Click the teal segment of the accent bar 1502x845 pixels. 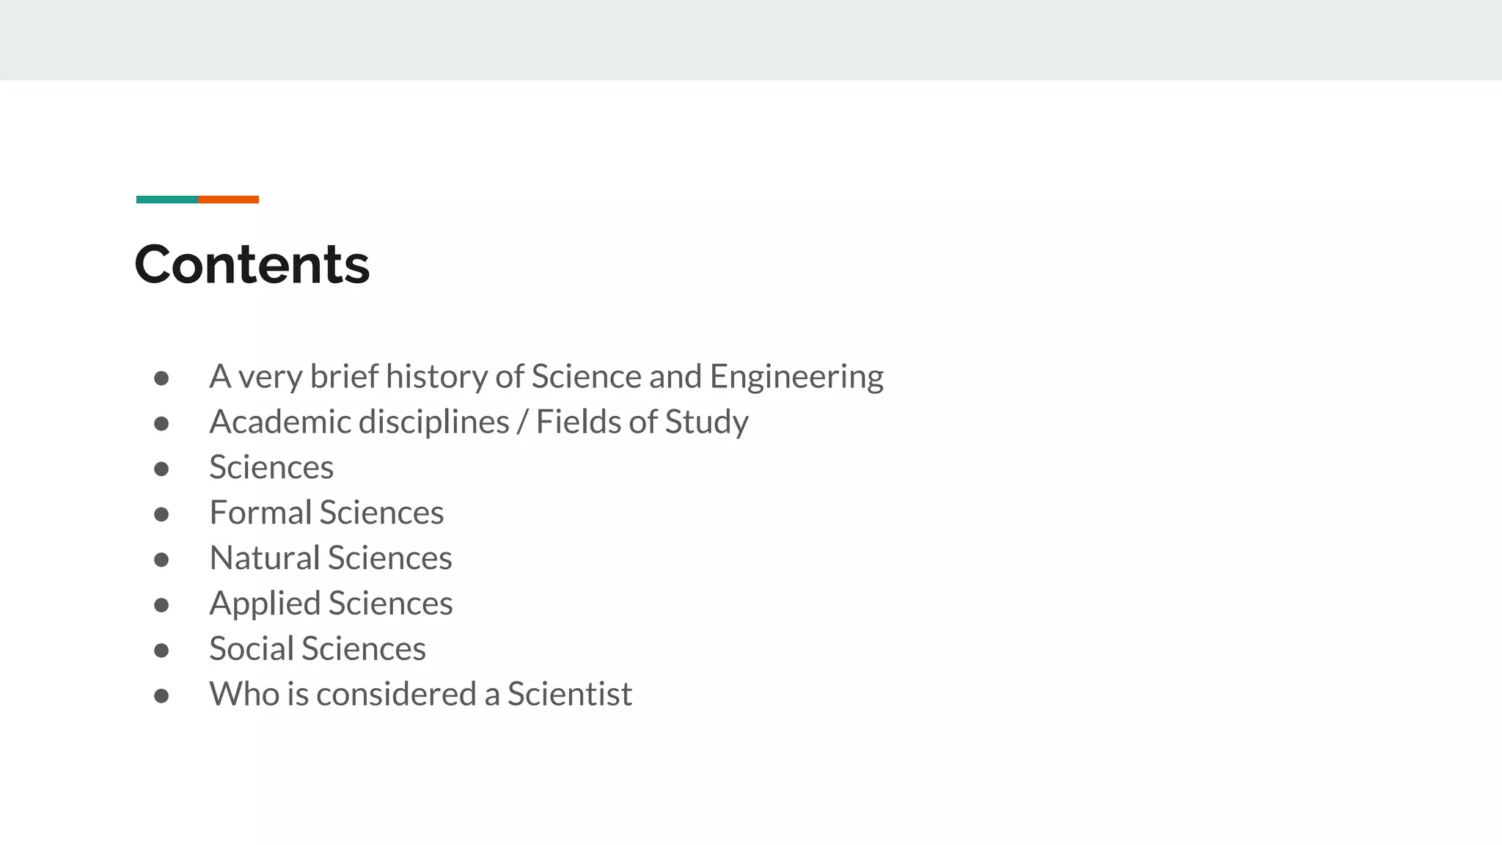click(166, 200)
